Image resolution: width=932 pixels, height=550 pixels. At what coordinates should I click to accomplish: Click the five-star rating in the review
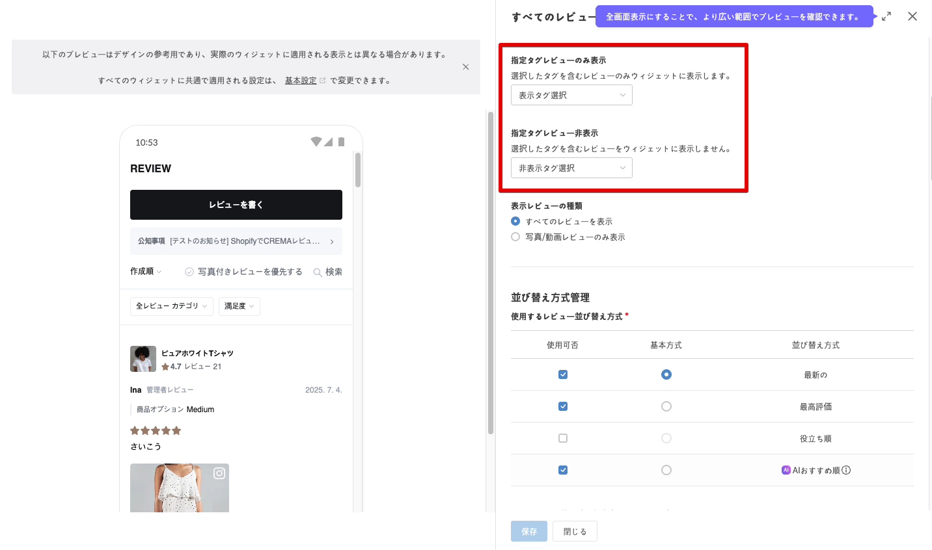156,430
